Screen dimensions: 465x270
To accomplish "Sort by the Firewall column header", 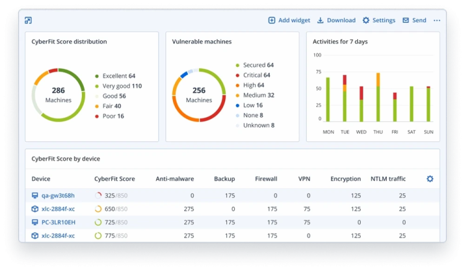I will point(266,179).
